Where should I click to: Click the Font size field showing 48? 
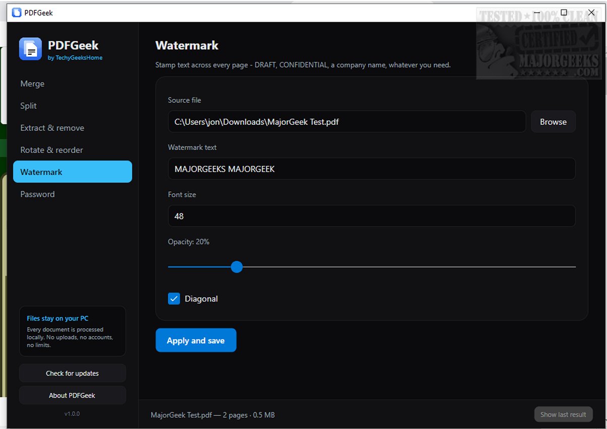[372, 216]
